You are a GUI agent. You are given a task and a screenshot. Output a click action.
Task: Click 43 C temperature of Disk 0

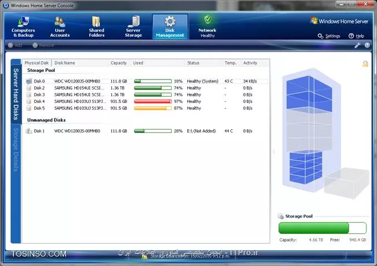pyautogui.click(x=229, y=81)
